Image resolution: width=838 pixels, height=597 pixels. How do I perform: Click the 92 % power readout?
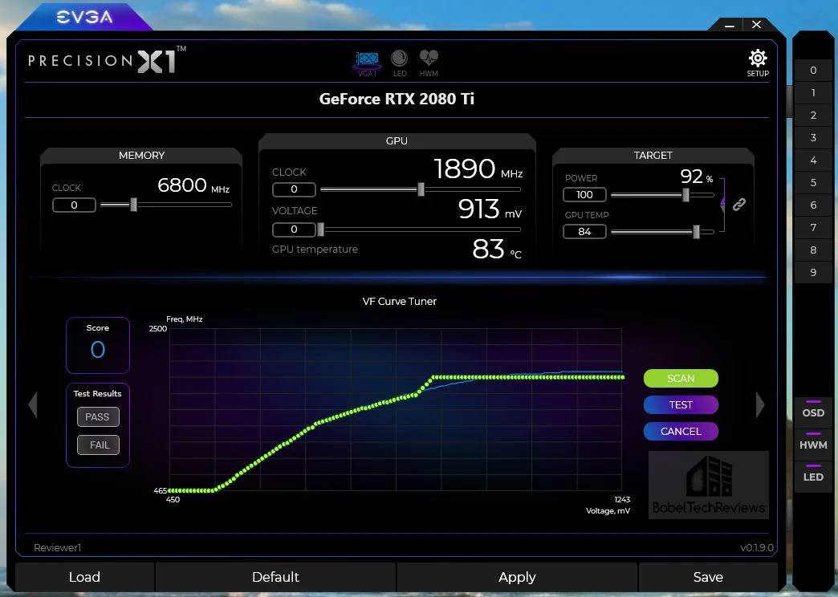[x=697, y=176]
